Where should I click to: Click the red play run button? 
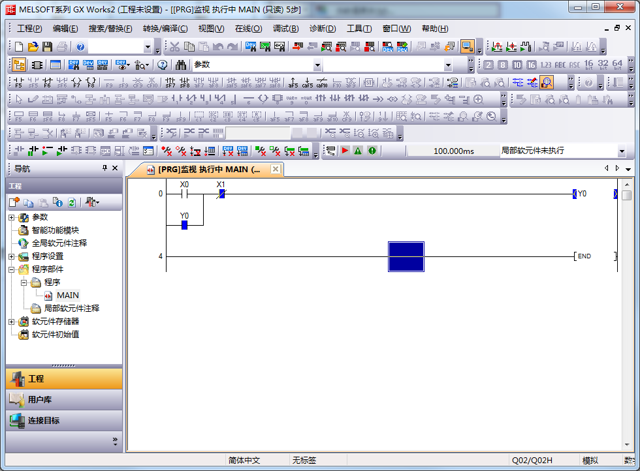coord(345,151)
